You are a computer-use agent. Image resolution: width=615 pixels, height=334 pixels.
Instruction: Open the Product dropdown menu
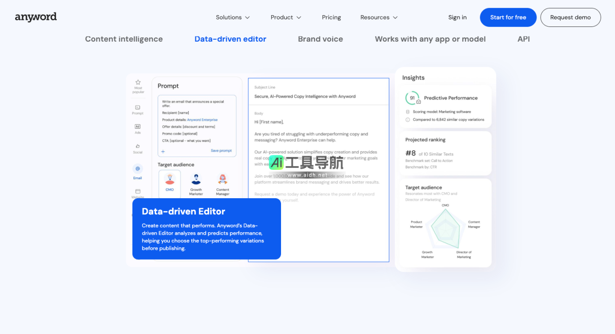click(x=286, y=18)
